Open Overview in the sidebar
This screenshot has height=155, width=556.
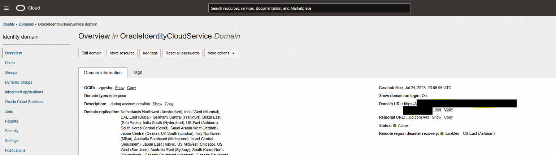(13, 53)
